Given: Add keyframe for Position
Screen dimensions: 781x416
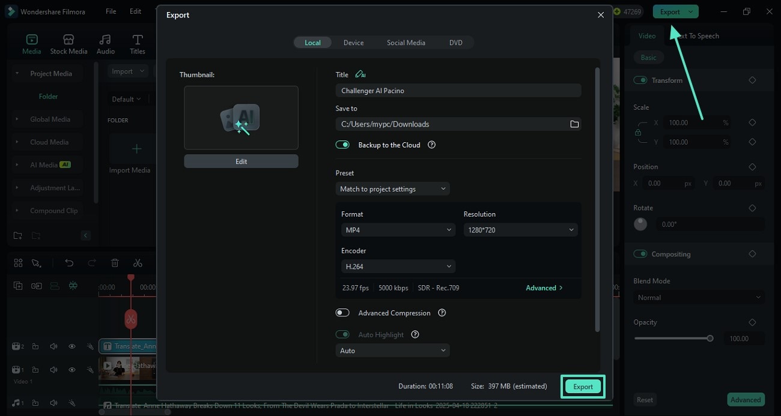Looking at the screenshot, I should pyautogui.click(x=752, y=167).
